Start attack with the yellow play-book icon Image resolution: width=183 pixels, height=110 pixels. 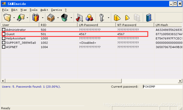pyautogui.click(x=117, y=18)
